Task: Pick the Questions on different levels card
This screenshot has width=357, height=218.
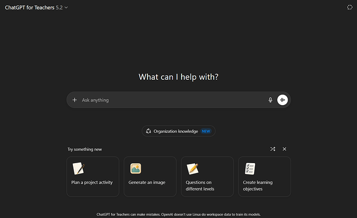Action: click(x=207, y=177)
